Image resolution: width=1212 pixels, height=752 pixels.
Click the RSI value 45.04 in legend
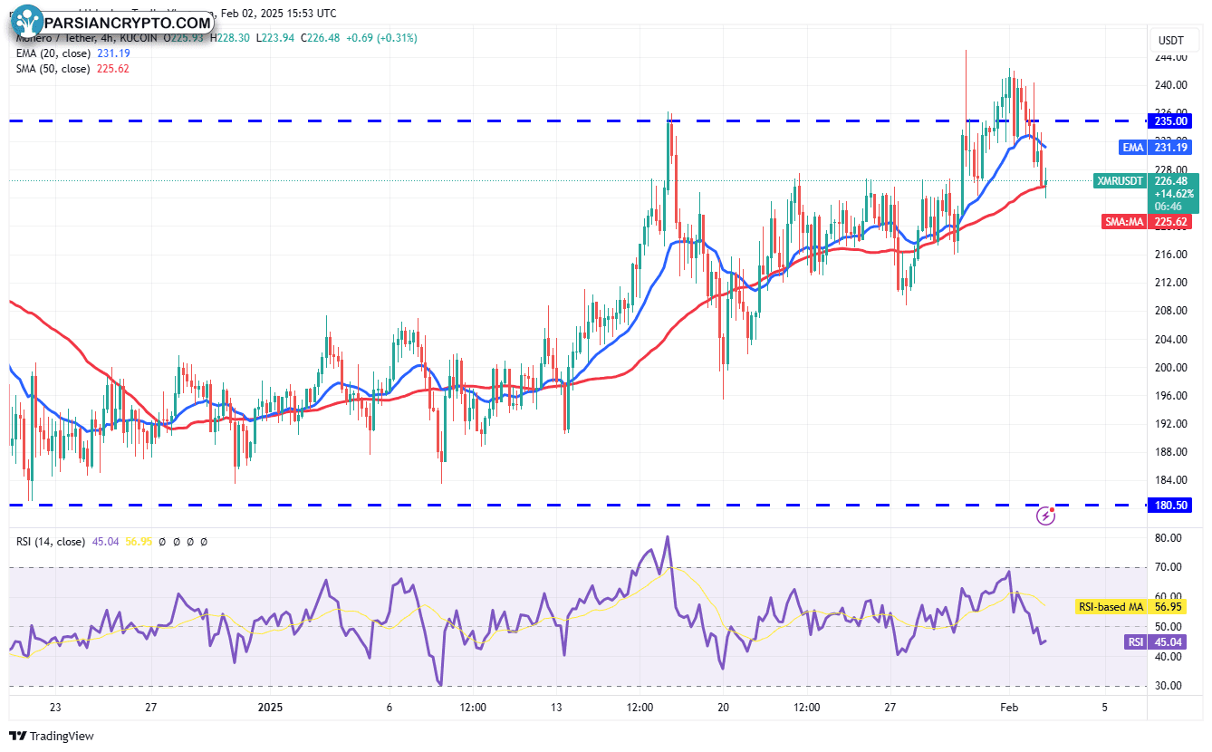pos(106,542)
